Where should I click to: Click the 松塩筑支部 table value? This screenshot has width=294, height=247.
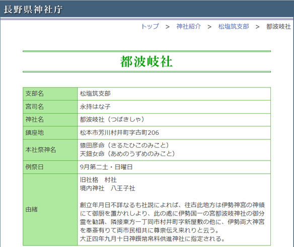click(95, 93)
